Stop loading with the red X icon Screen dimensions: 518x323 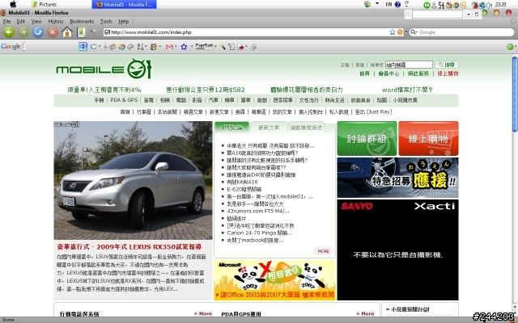pos(52,32)
